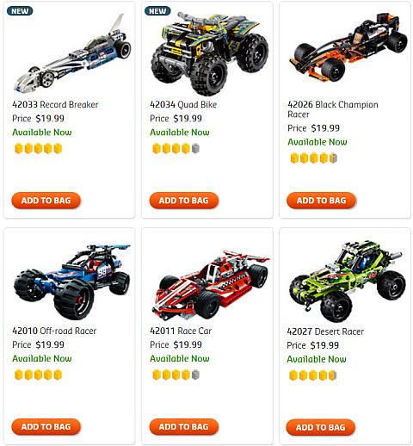Viewport: 413px width, 446px height.
Task: Open the Quad Bike brick star rating
Action: (x=176, y=148)
